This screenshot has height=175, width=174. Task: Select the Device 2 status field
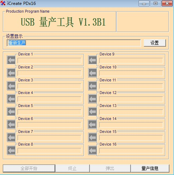coord(49,73)
